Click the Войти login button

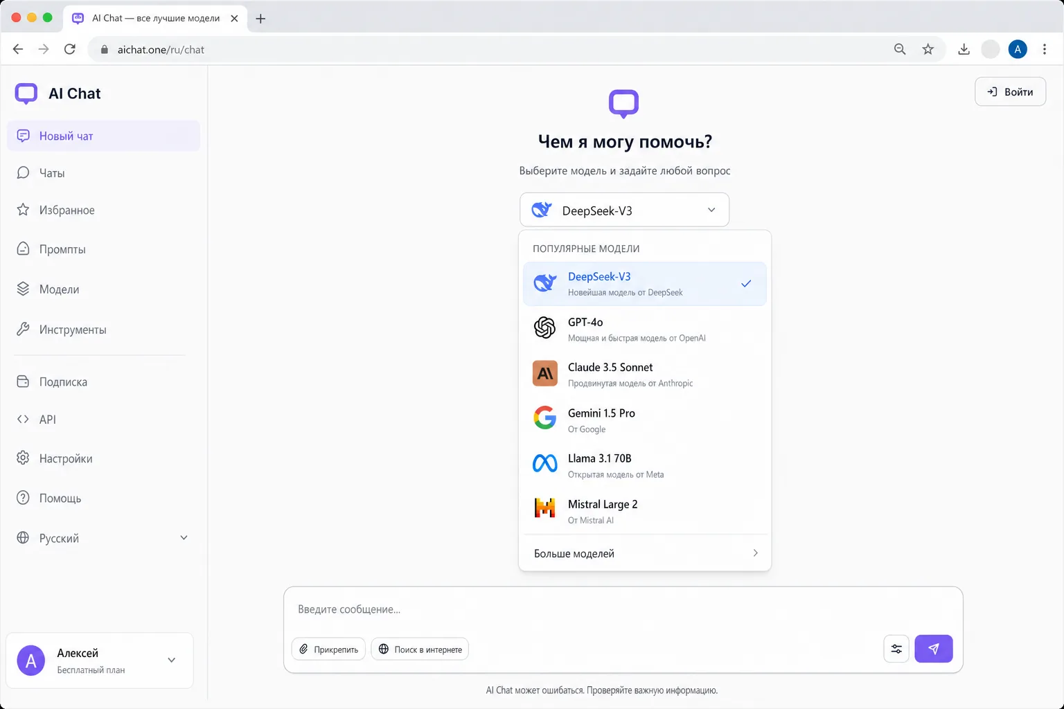tap(1010, 91)
